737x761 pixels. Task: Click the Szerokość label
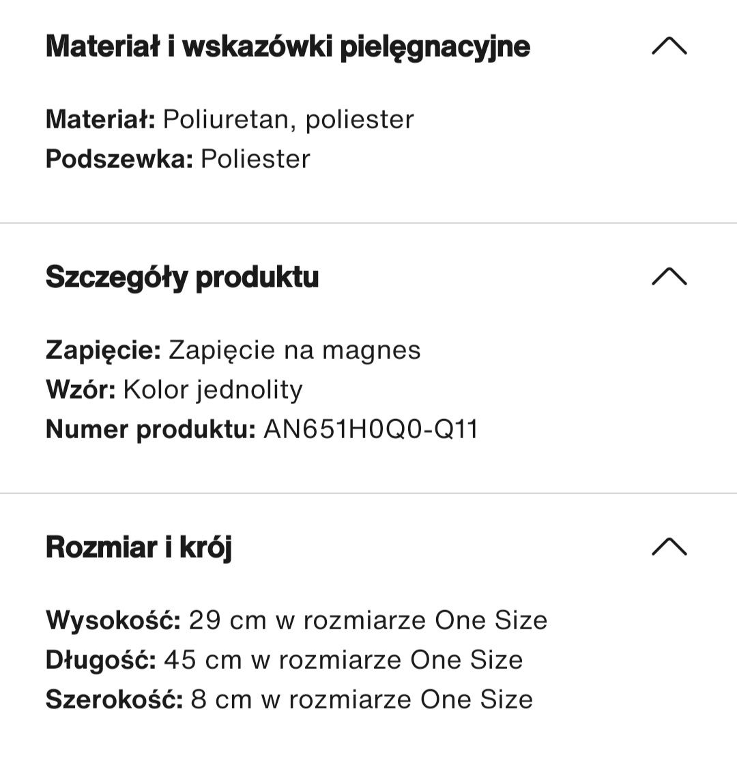point(114,700)
